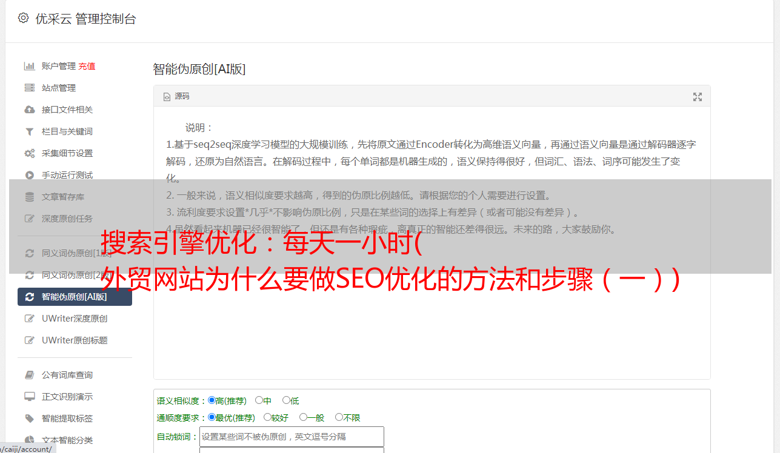Click the book icon for 公有词库查询
This screenshot has width=780, height=453.
click(29, 375)
